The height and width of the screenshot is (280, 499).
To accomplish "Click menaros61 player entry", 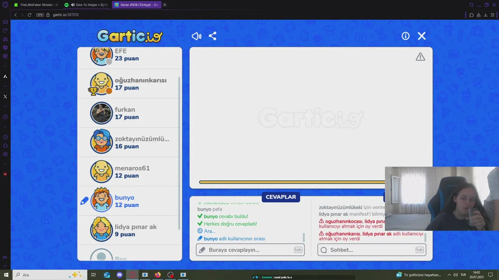I will pos(129,171).
